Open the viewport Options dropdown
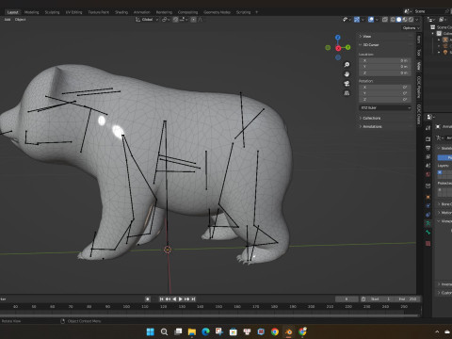Viewport: 452px width, 339px height. coord(411,28)
